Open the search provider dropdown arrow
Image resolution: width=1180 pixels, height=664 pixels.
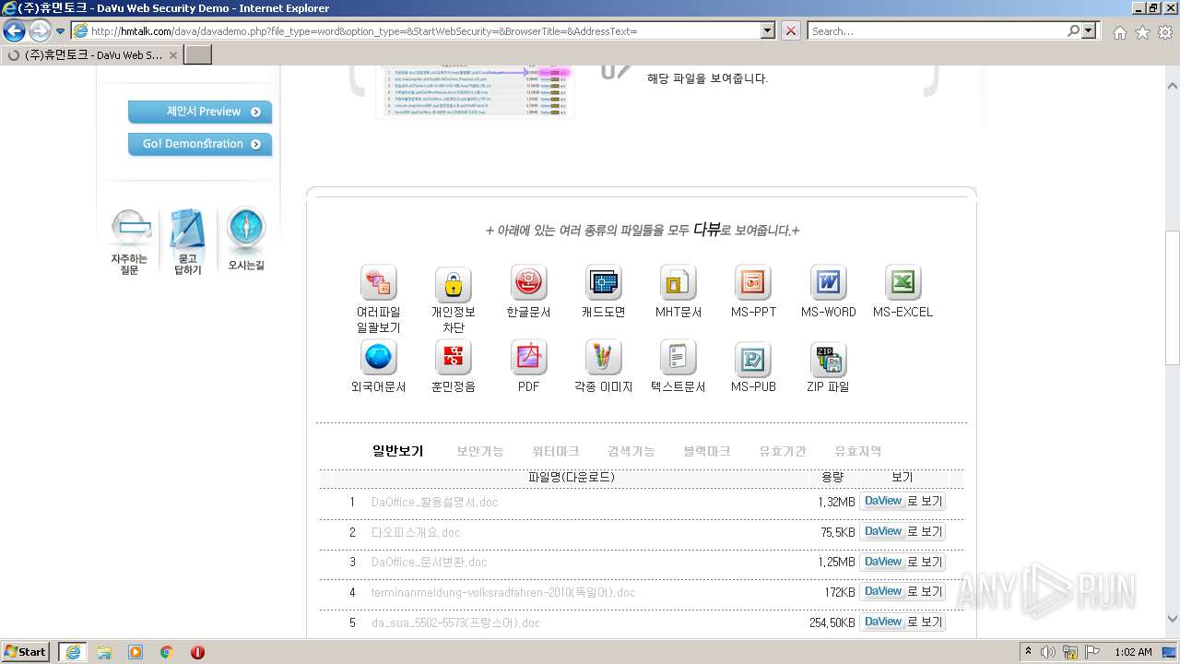[x=1090, y=30]
